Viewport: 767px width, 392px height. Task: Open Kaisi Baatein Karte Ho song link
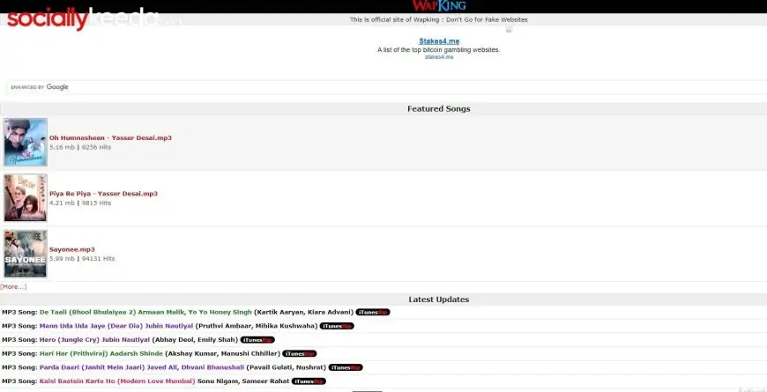coord(117,381)
